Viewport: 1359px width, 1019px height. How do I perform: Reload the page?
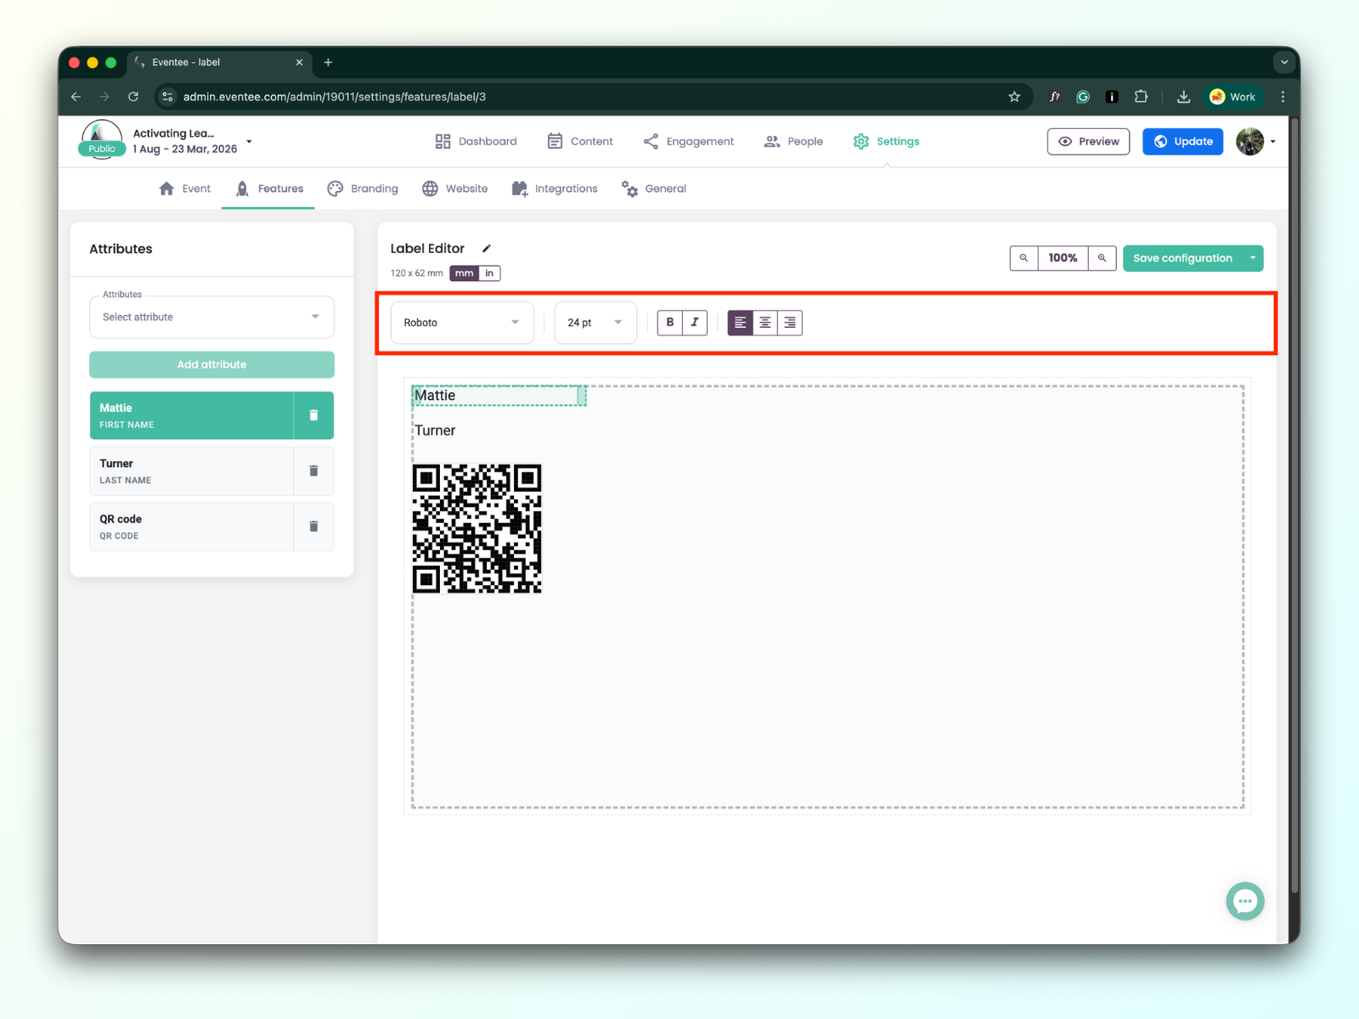tap(133, 97)
